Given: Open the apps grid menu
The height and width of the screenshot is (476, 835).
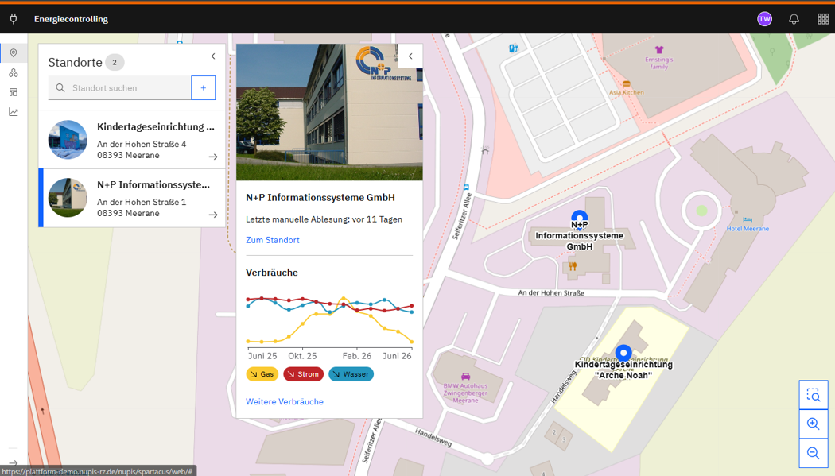Looking at the screenshot, I should pos(823,19).
